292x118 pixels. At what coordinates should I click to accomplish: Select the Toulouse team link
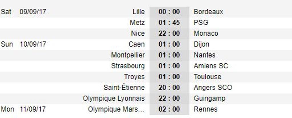tap(207, 77)
